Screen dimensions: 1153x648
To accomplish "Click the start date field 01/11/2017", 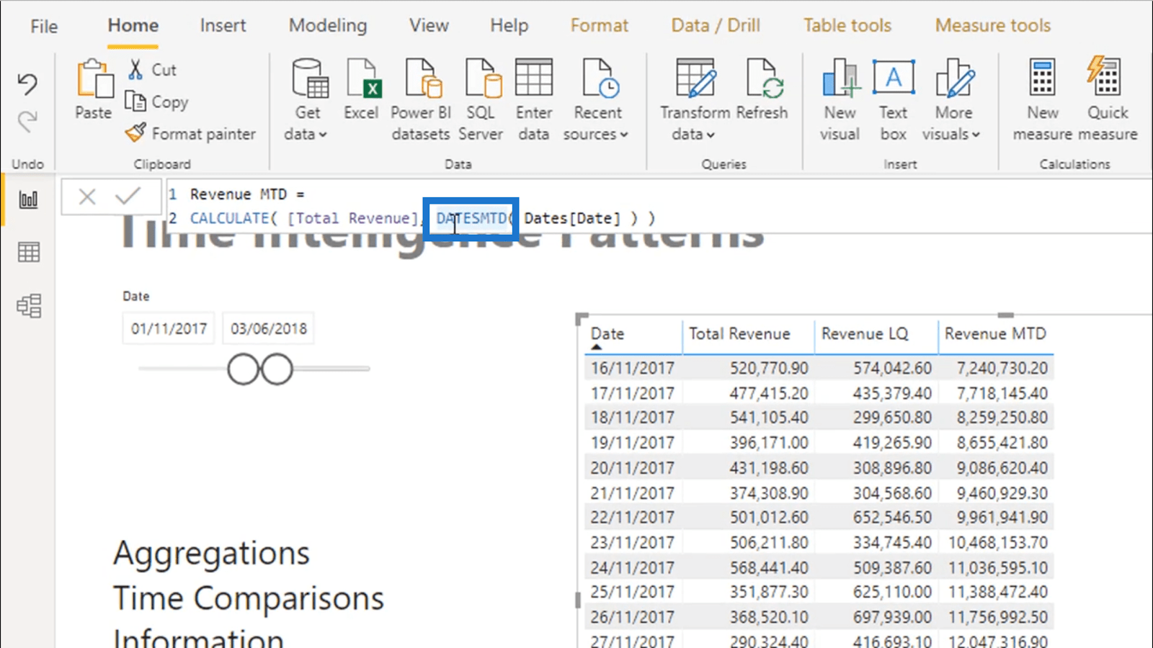I will [169, 329].
